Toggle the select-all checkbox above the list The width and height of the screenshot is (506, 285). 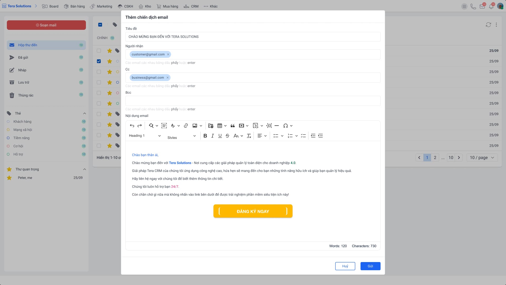tap(100, 25)
